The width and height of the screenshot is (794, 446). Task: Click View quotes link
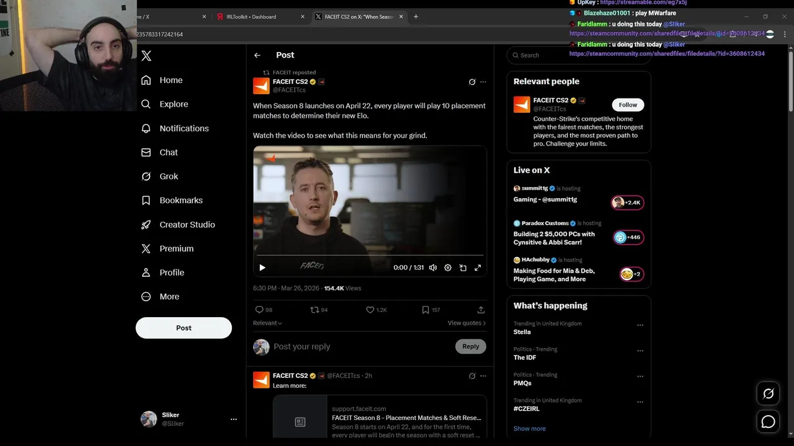point(466,323)
